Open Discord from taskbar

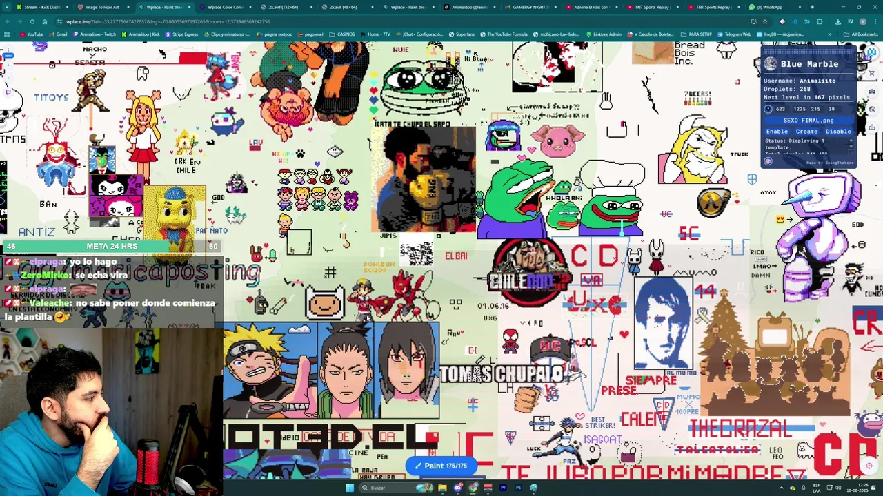[x=457, y=488]
